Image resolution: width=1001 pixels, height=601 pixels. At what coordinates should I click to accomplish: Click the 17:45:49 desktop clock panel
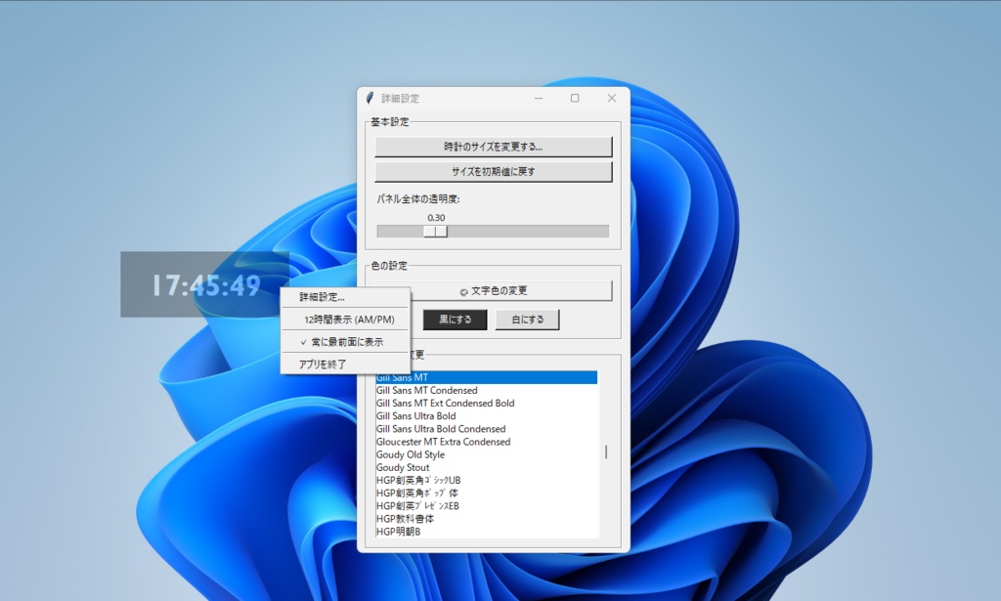pyautogui.click(x=205, y=284)
